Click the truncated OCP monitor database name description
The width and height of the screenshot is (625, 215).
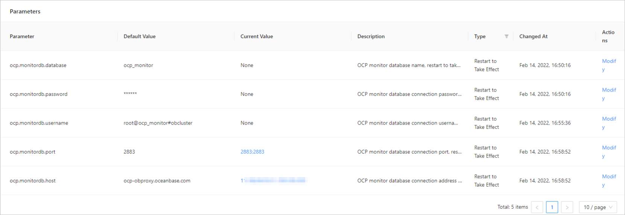pyautogui.click(x=409, y=65)
